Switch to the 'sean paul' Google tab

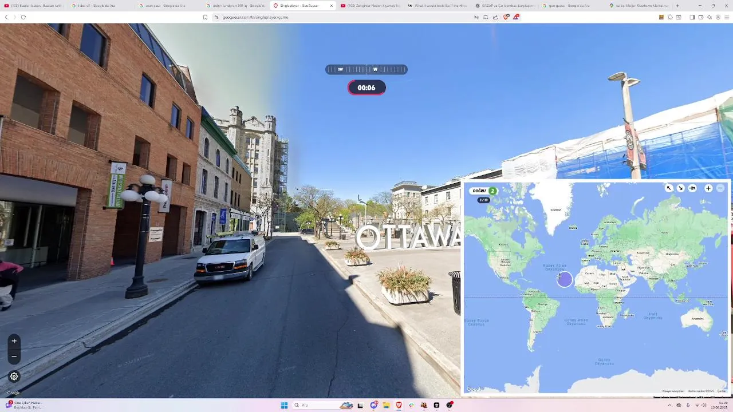point(170,6)
